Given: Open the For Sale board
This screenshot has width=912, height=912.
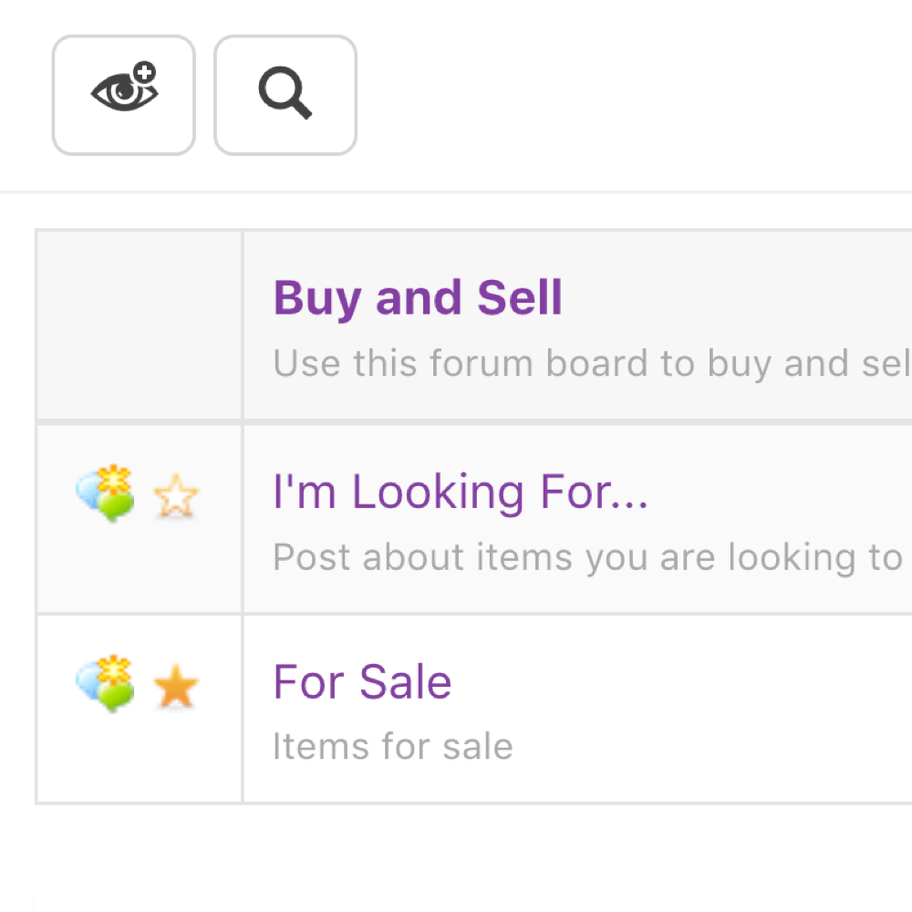Looking at the screenshot, I should 362,682.
